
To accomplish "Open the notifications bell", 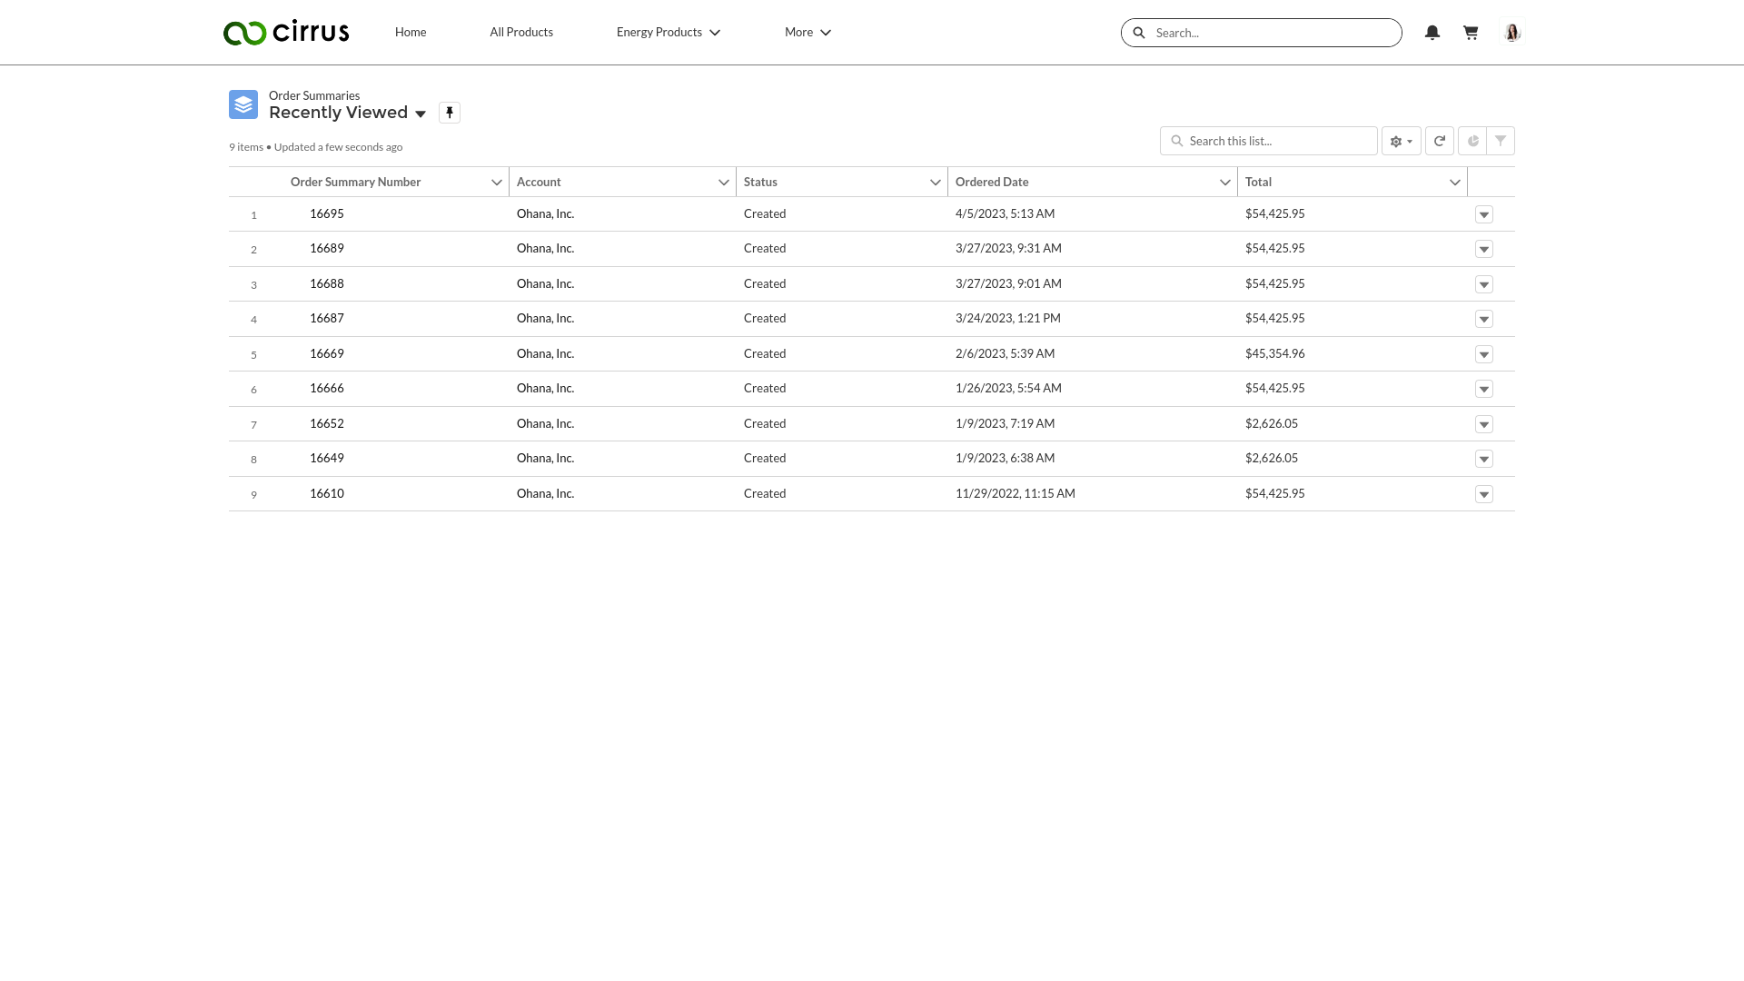I will click(1432, 33).
